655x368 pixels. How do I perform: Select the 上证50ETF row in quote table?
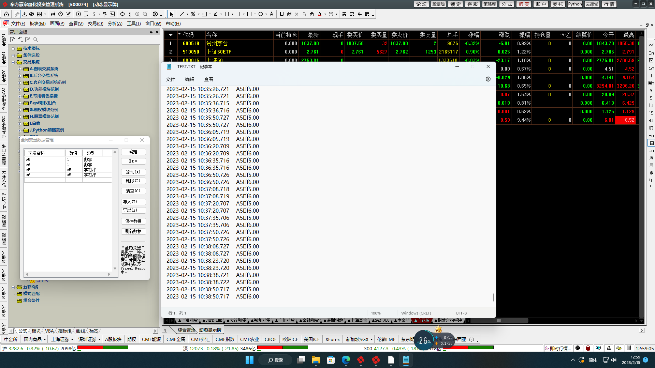point(401,52)
